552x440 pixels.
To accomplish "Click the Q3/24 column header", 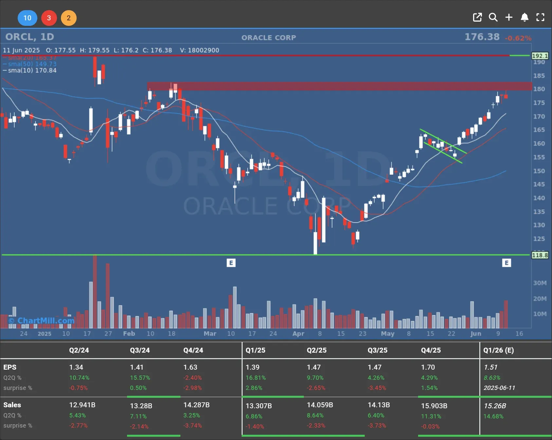I will 140,350.
